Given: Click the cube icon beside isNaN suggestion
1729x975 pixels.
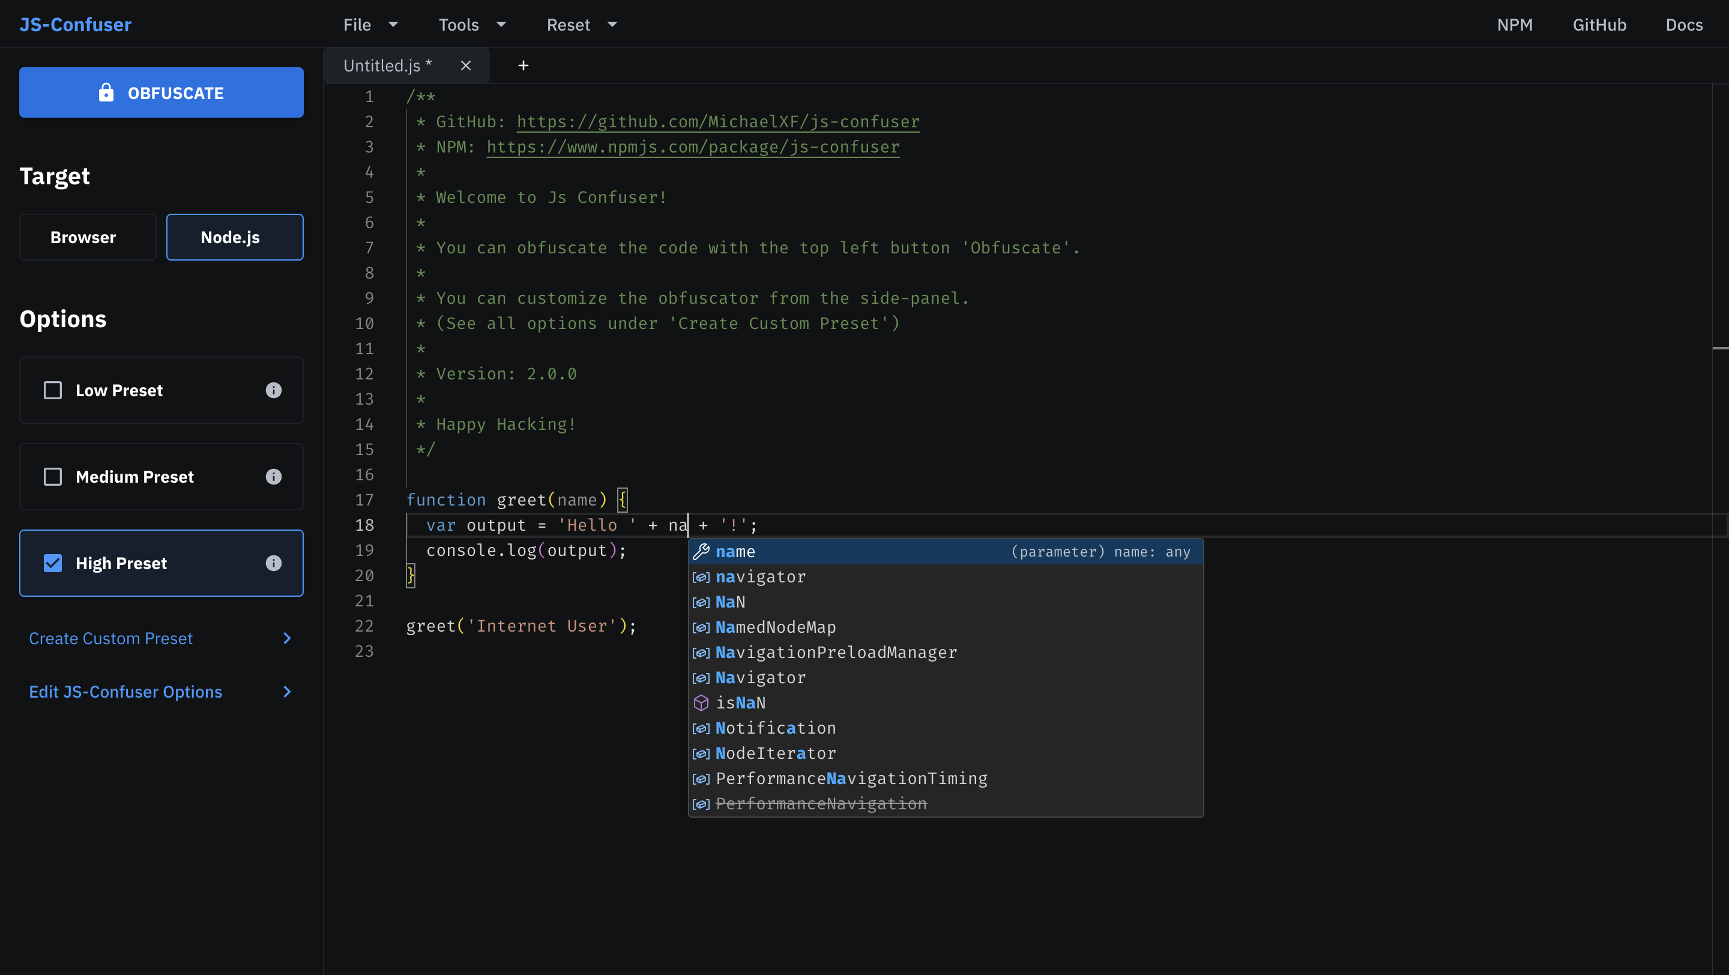Looking at the screenshot, I should click(x=701, y=702).
